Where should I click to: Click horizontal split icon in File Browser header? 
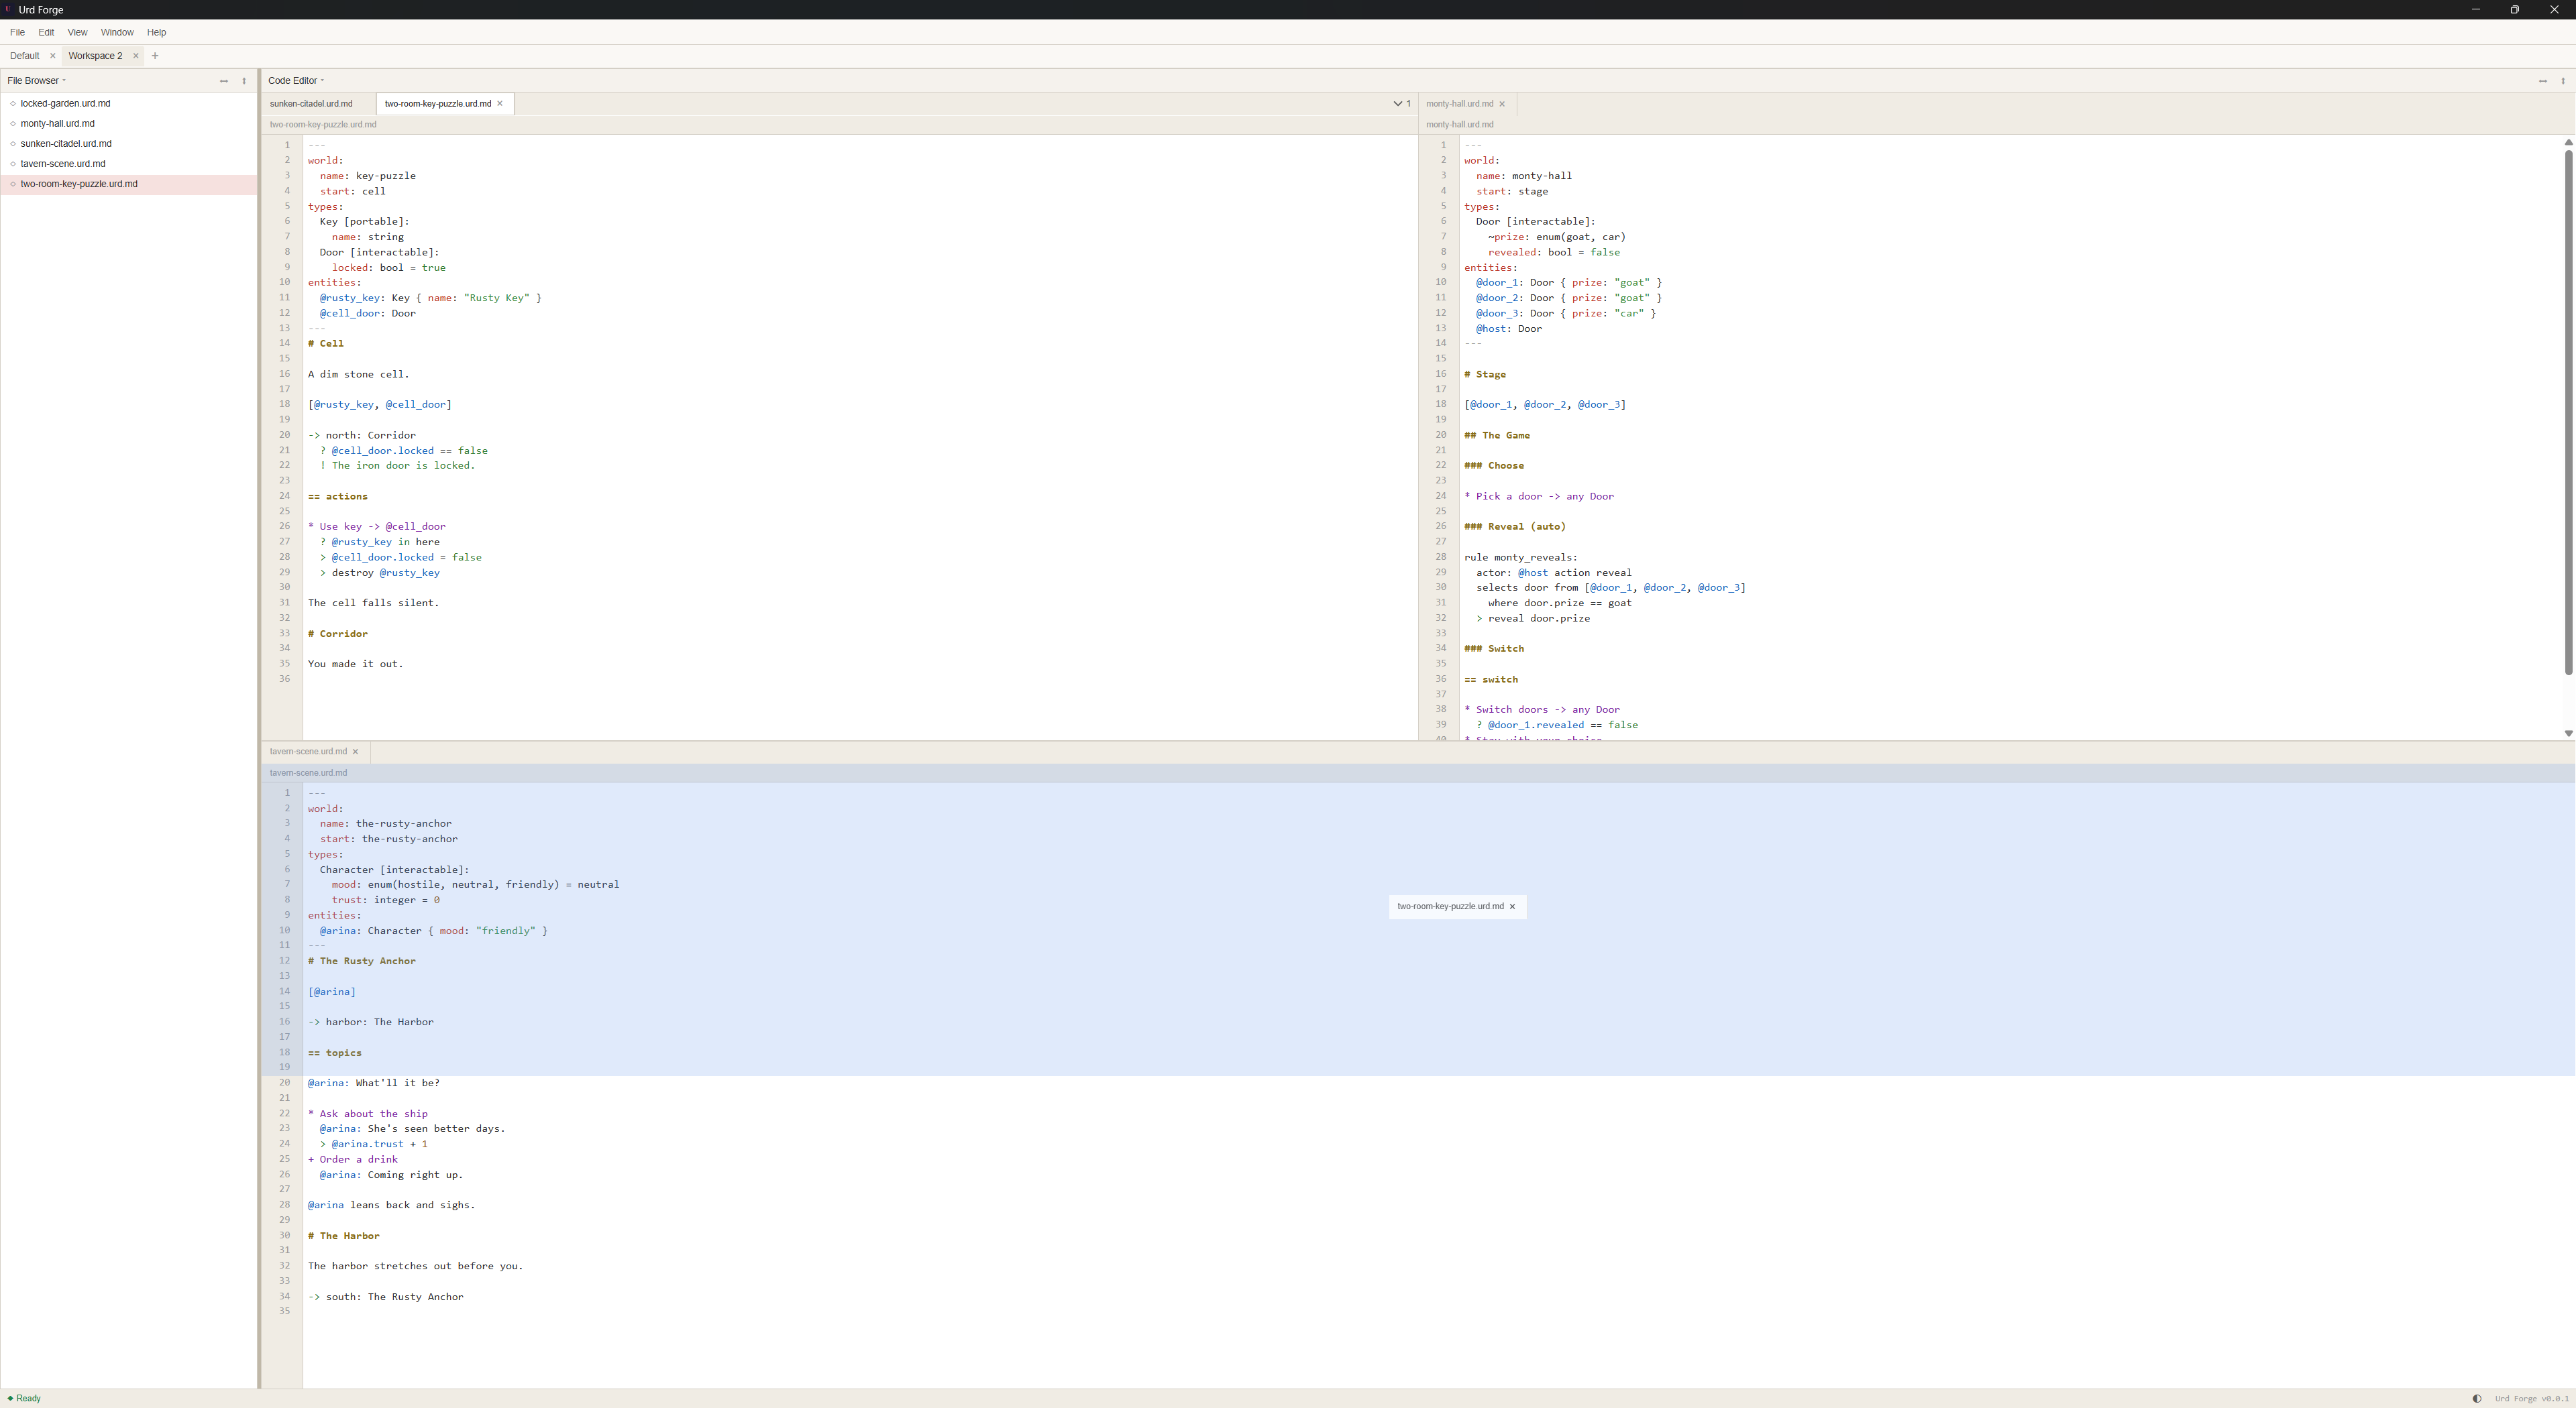pos(223,81)
